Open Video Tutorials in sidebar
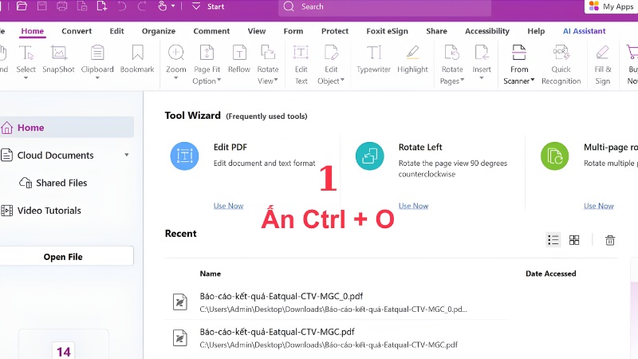This screenshot has width=638, height=359. coord(41,211)
